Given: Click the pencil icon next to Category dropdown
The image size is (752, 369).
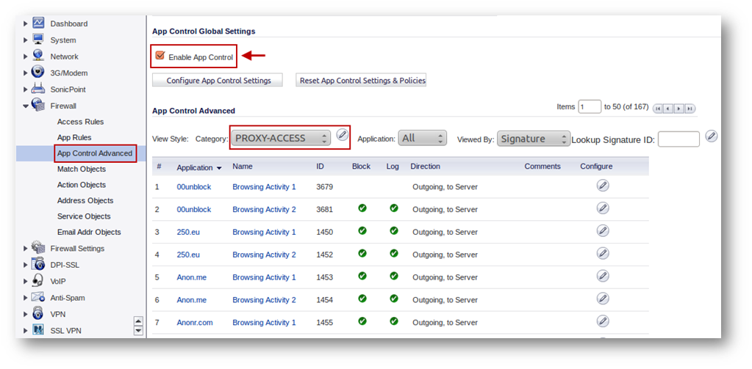Looking at the screenshot, I should click(x=343, y=135).
